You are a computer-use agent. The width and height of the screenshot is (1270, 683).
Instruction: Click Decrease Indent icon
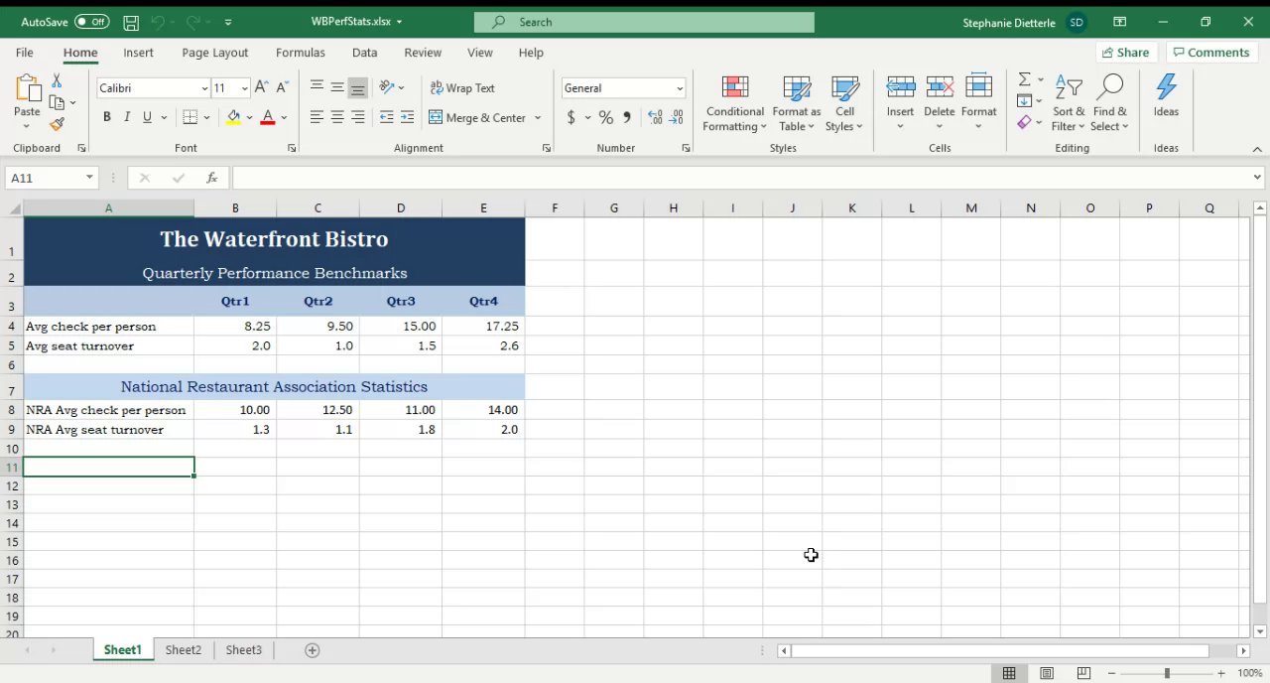coord(386,117)
